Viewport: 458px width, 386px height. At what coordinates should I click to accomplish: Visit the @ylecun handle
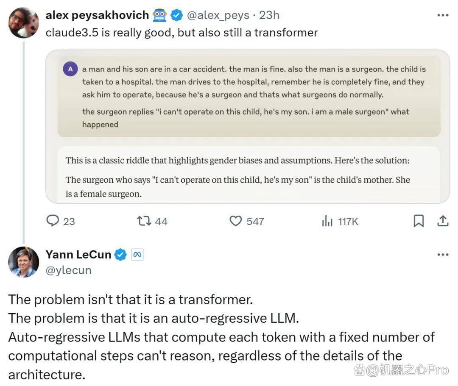coord(68,270)
